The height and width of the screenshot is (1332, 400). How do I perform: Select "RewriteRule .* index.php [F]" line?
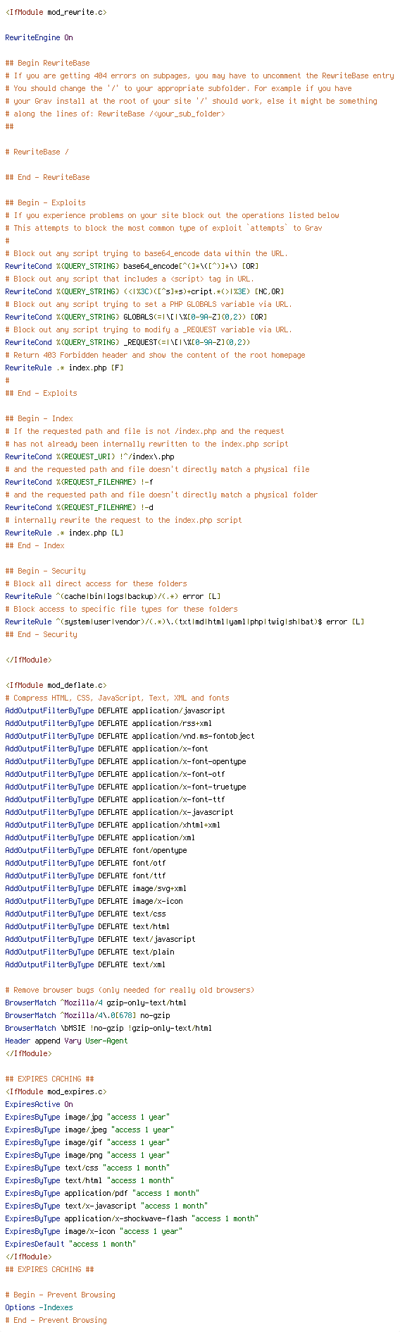[64, 368]
